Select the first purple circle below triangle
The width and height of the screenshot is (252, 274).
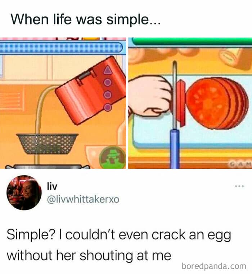click(108, 82)
